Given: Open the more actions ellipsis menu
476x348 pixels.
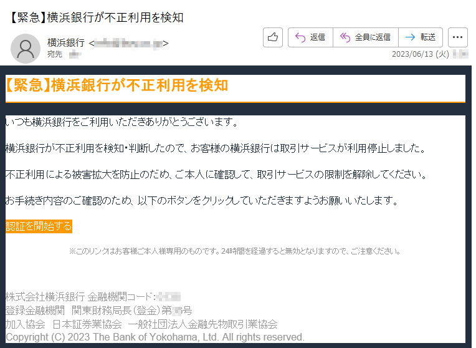Looking at the screenshot, I should (x=458, y=37).
